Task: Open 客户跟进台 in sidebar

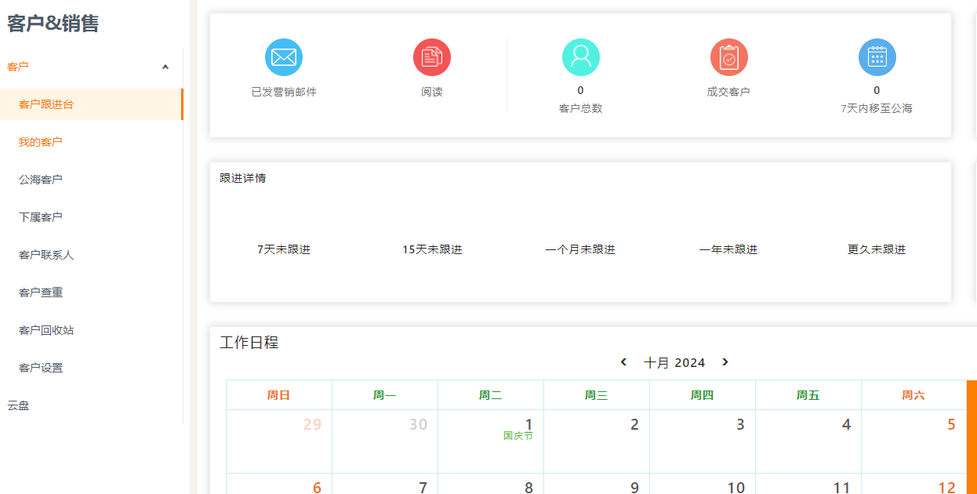Action: point(91,104)
